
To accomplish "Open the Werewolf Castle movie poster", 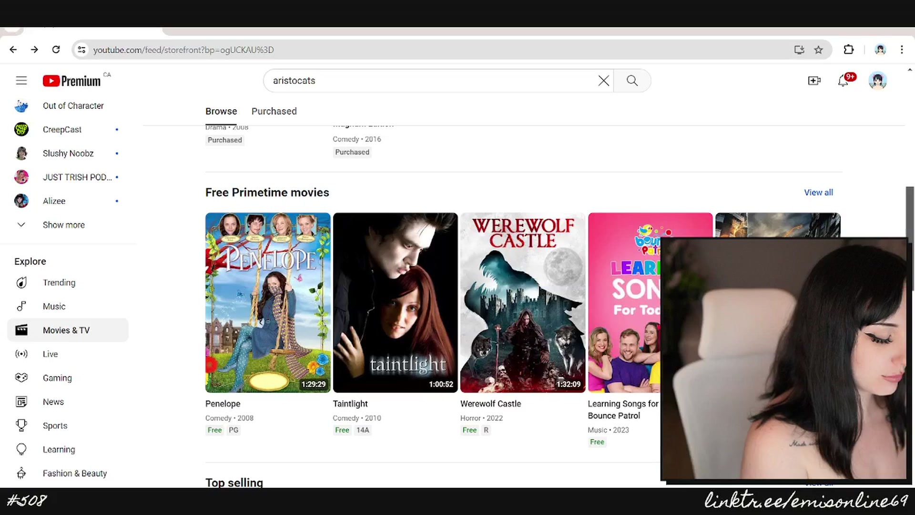I will tap(523, 302).
